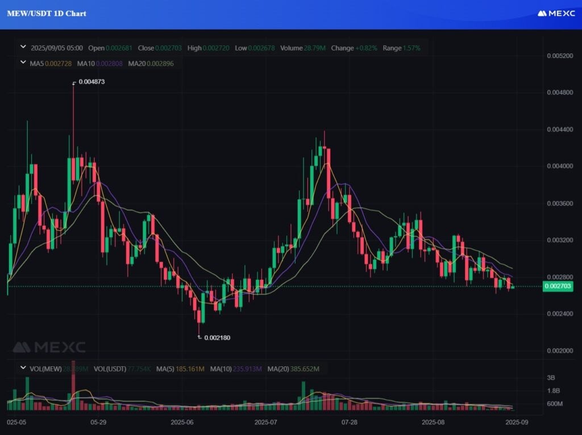Click the 0.002000 price axis label

coord(560,351)
